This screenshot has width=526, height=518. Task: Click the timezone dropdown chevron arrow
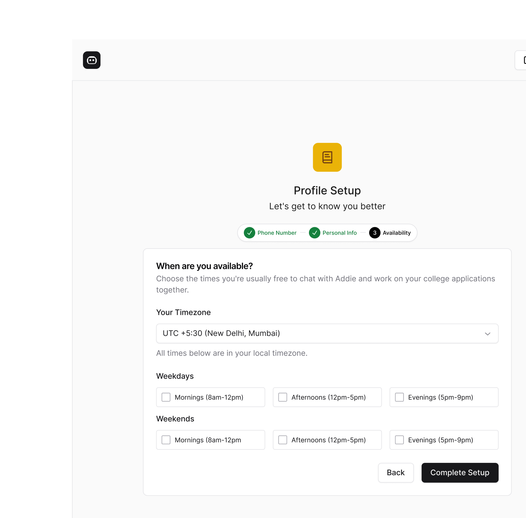pos(488,334)
